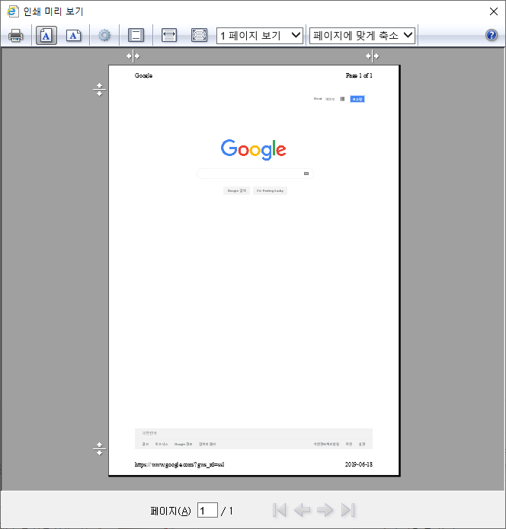The height and width of the screenshot is (529, 506).
Task: Click the Internet Explorer title bar icon
Action: 13,11
